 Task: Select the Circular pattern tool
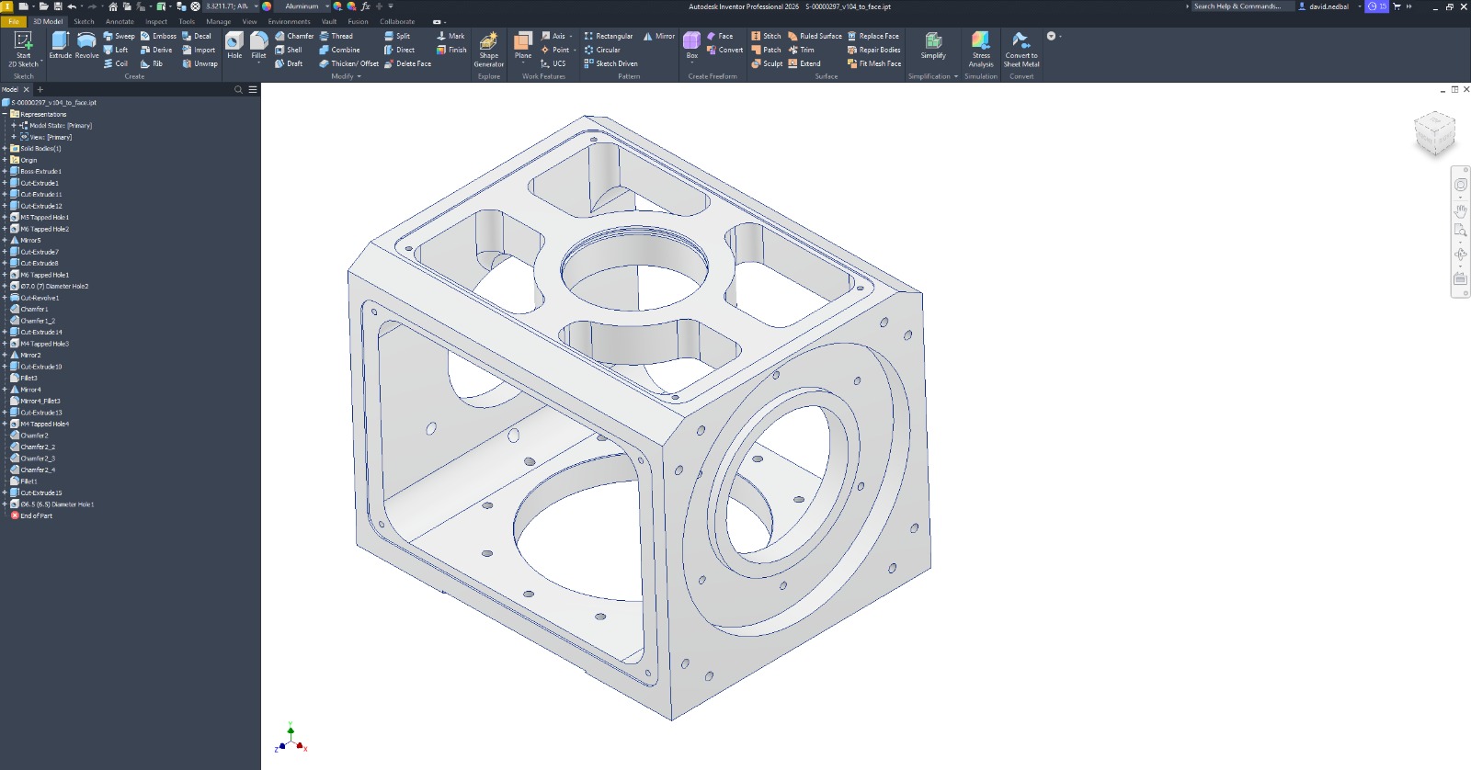coord(602,50)
